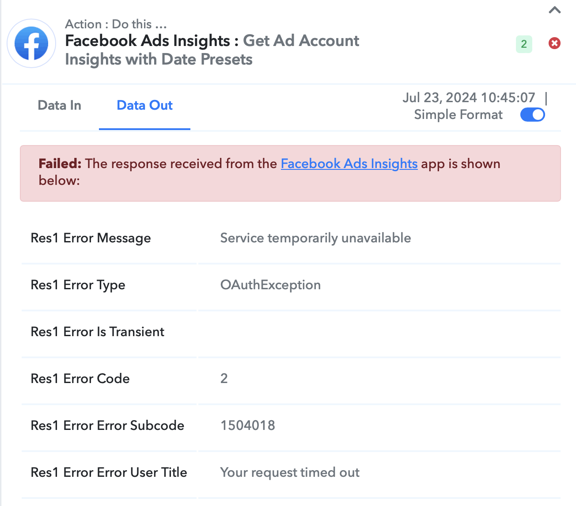The width and height of the screenshot is (576, 506).
Task: Switch to the Data In tab
Action: [x=60, y=105]
